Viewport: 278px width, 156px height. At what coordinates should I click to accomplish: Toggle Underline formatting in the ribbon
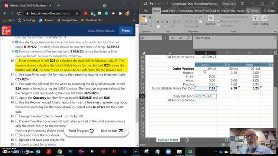tap(167, 22)
